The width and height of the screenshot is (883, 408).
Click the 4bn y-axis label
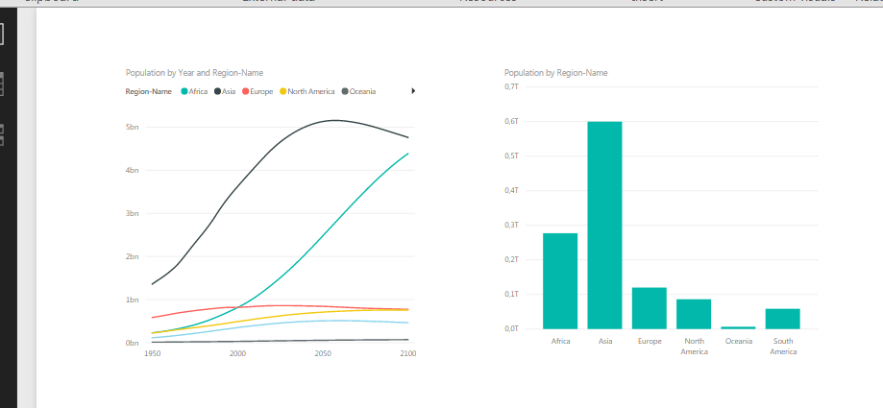pyautogui.click(x=132, y=171)
